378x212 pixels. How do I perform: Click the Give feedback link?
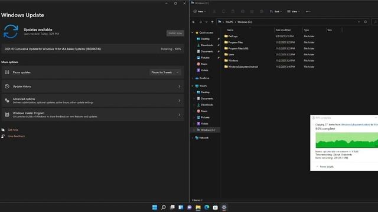(x=16, y=136)
